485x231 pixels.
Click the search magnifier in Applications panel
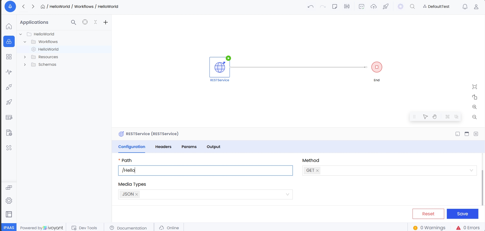(73, 22)
